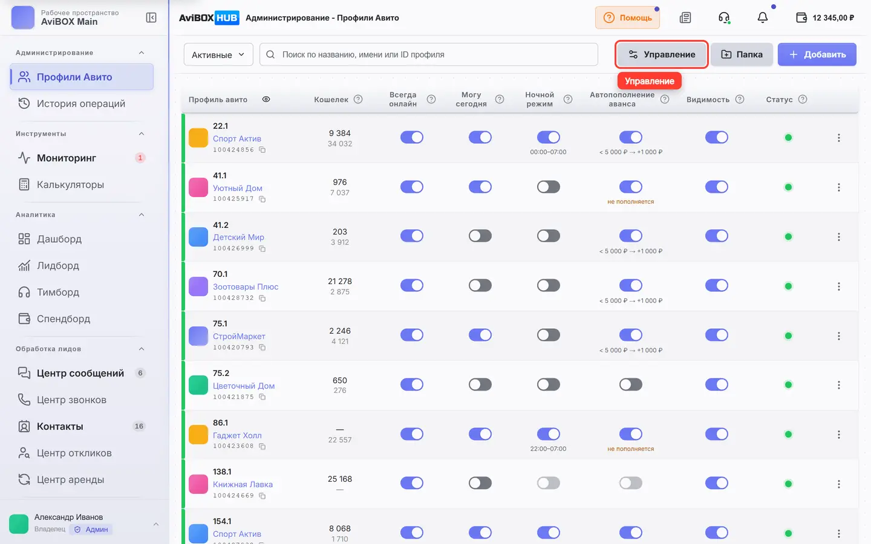871x544 pixels.
Task: Disable Ночной режим for Гаджет Холл
Action: tap(549, 434)
